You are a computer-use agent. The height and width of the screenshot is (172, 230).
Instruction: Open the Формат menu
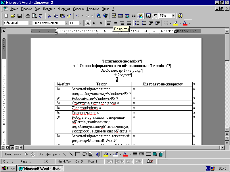tap(64, 9)
